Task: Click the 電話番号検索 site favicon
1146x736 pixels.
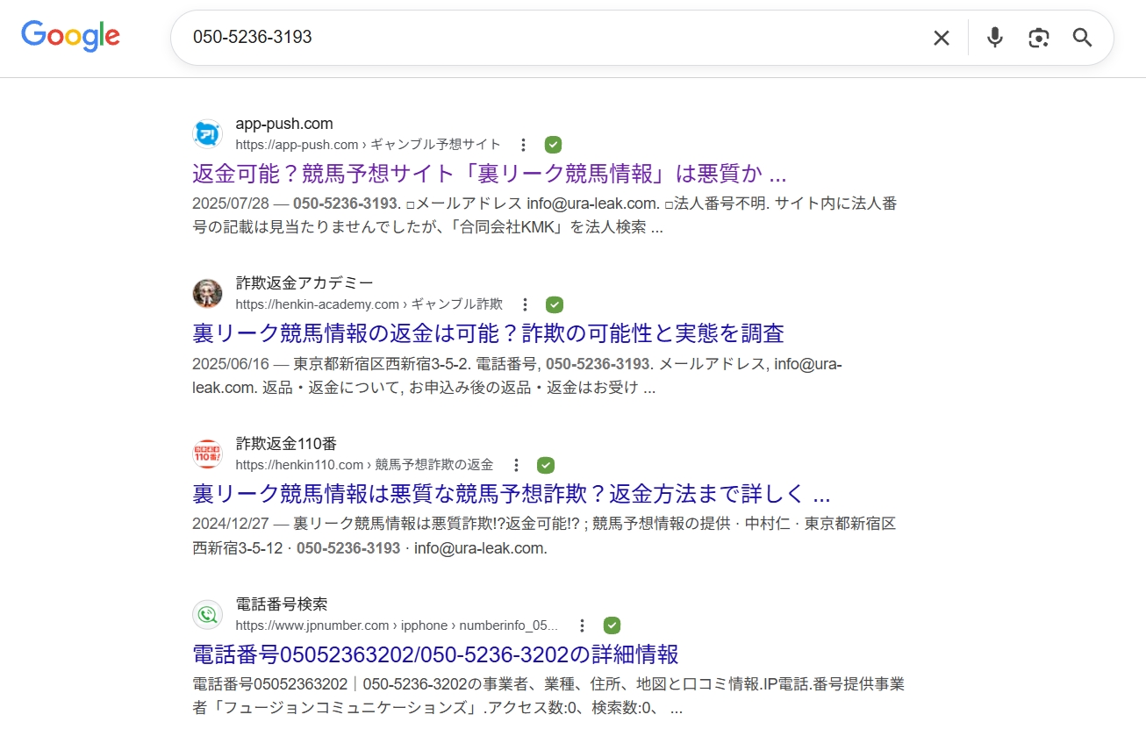Action: click(207, 615)
